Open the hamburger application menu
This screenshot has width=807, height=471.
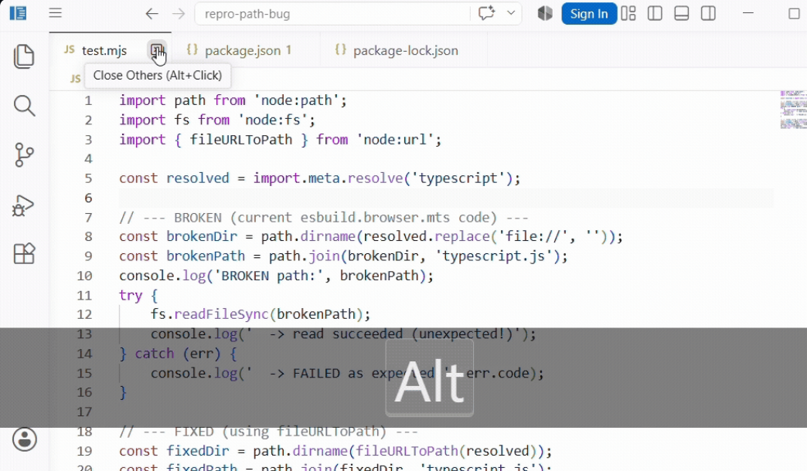[56, 13]
